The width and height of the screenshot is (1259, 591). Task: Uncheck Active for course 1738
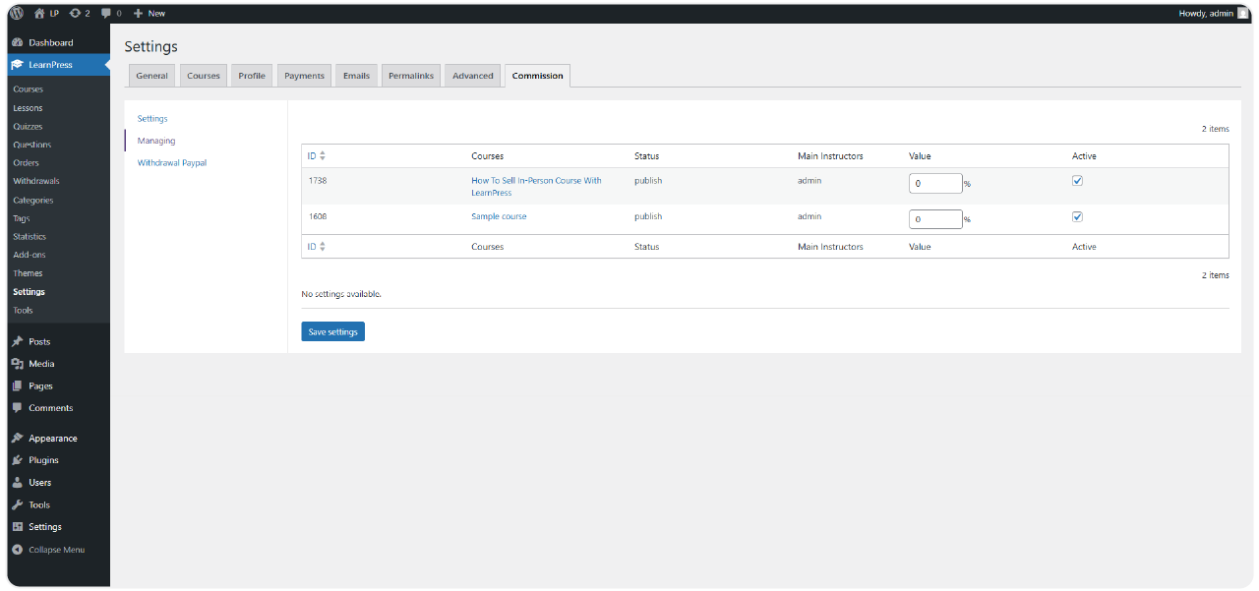tap(1077, 181)
